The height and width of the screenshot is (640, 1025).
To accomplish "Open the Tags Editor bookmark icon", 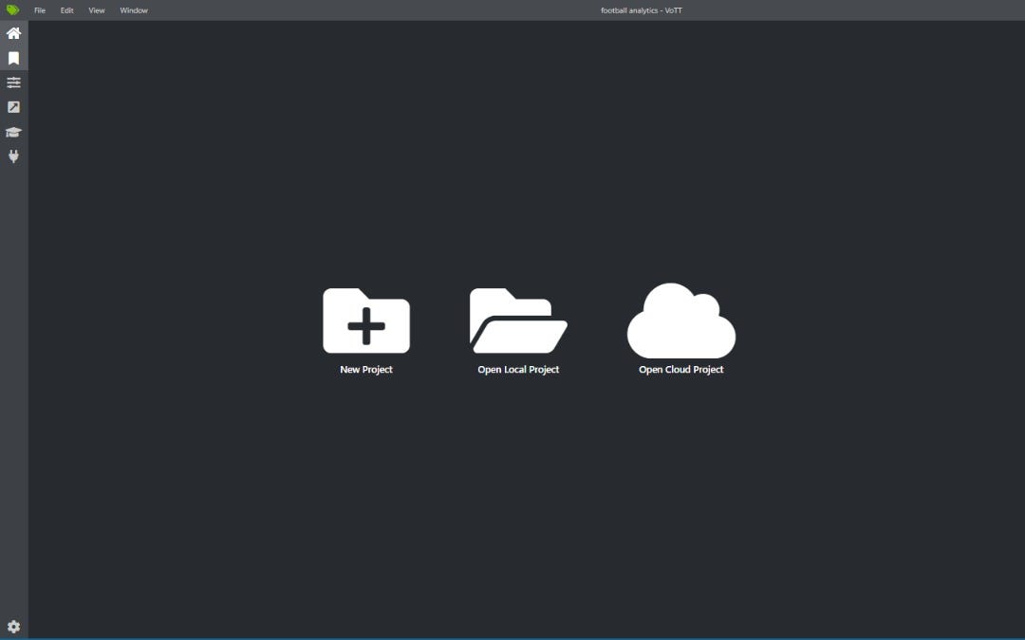I will click(x=13, y=58).
